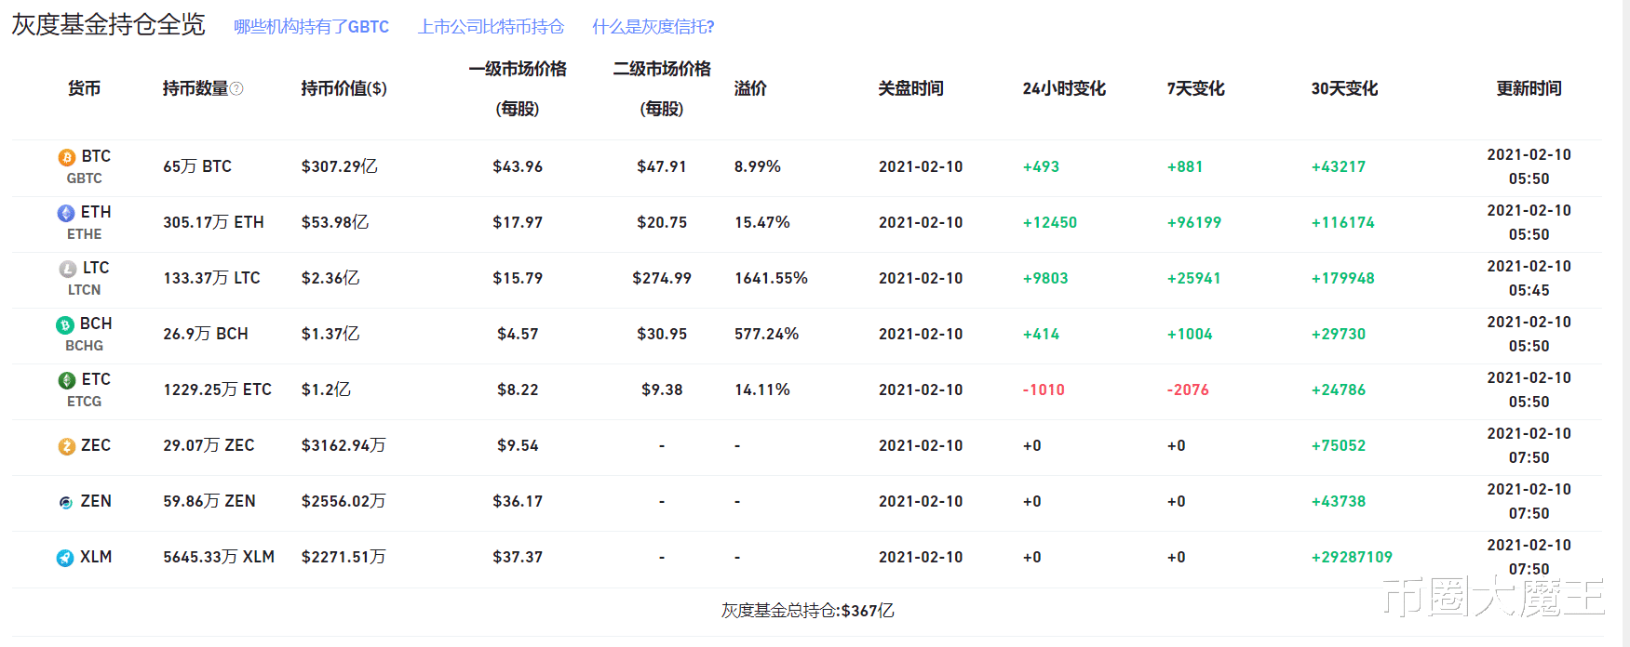The height and width of the screenshot is (647, 1630).
Task: Click the 26.9万 BCH holding amount
Action: (206, 334)
